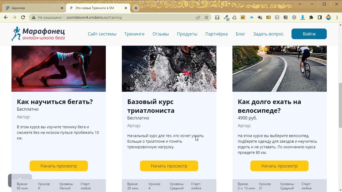Open the triathlon splash thumbnail image
Screen dimensions: 342x192
169,69
